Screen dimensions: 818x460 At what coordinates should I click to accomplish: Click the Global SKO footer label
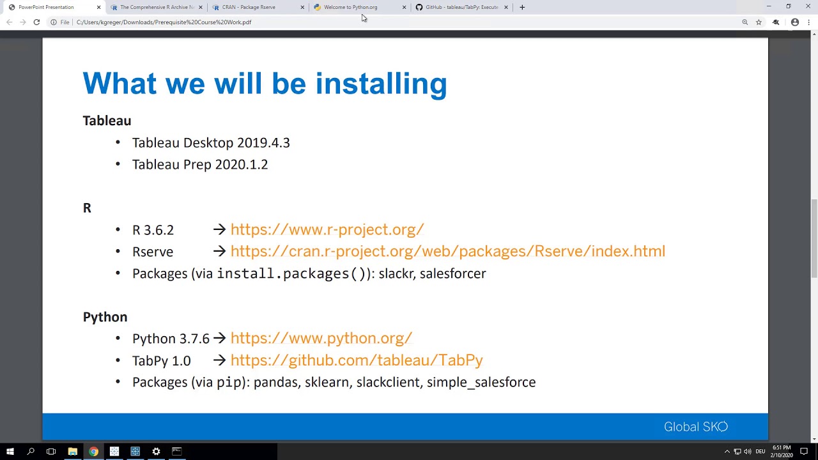tap(696, 427)
